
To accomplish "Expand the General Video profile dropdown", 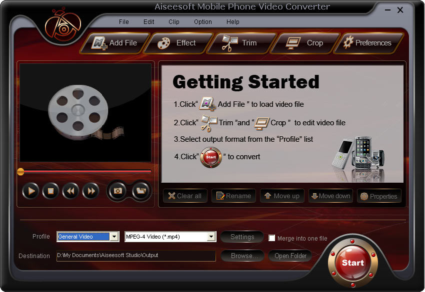I will click(x=114, y=237).
